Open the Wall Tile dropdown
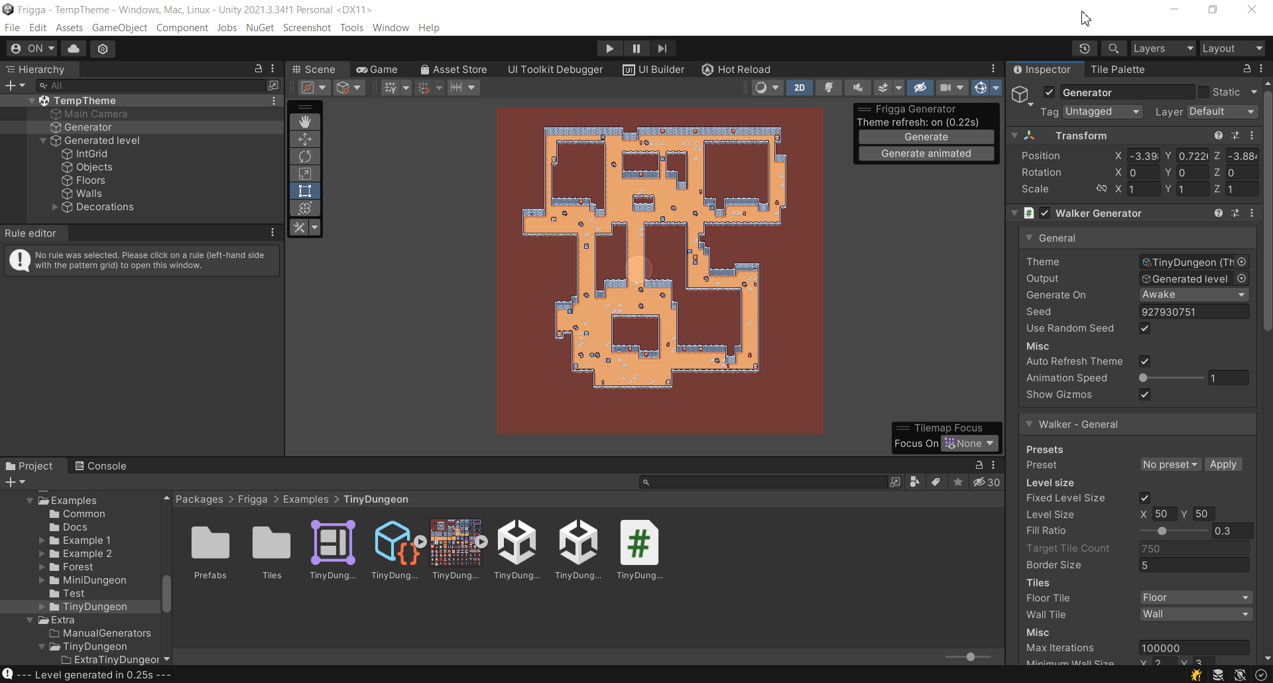 1196,614
